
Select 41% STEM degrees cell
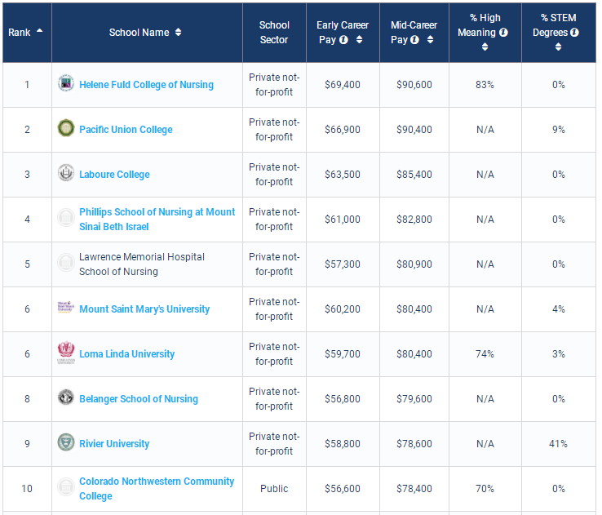[559, 444]
